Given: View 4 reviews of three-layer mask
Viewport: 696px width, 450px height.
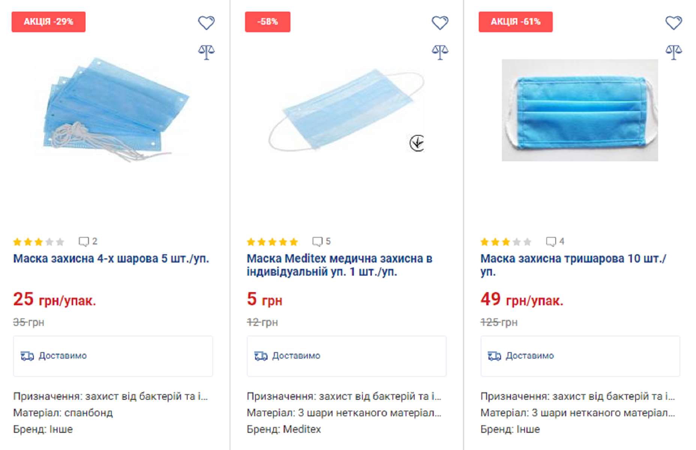Looking at the screenshot, I should (x=555, y=241).
